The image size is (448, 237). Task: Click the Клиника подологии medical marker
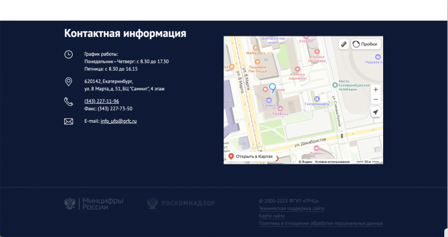pyautogui.click(x=297, y=69)
